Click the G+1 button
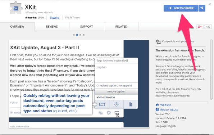The height and width of the screenshot is (135, 214). pyautogui.click(x=200, y=27)
